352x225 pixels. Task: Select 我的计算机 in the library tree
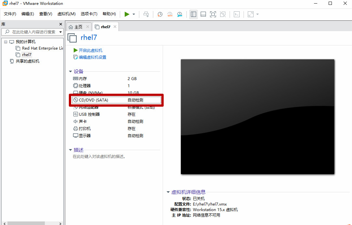pos(26,42)
